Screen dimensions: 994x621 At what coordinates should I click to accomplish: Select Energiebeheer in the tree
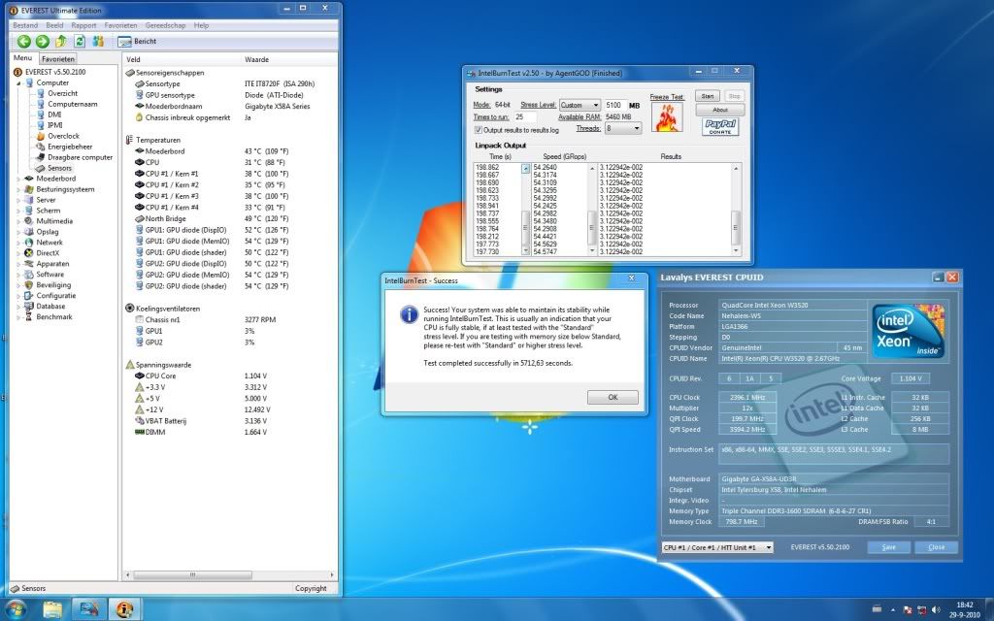pyautogui.click(x=70, y=147)
